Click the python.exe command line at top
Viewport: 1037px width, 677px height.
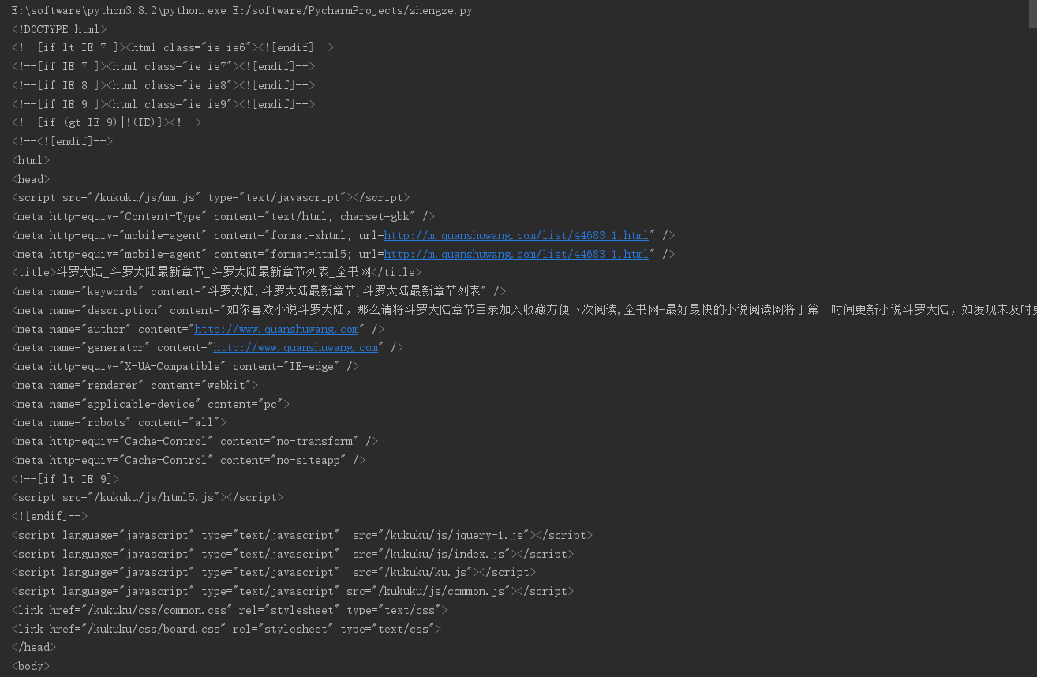pyautogui.click(x=242, y=11)
